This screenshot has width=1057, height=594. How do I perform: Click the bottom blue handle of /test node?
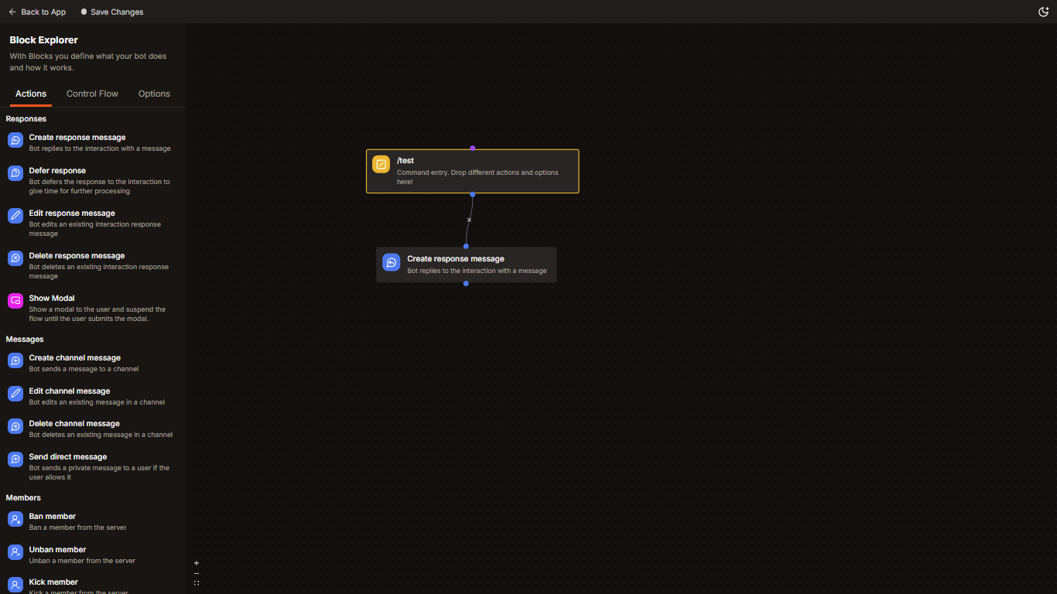473,194
